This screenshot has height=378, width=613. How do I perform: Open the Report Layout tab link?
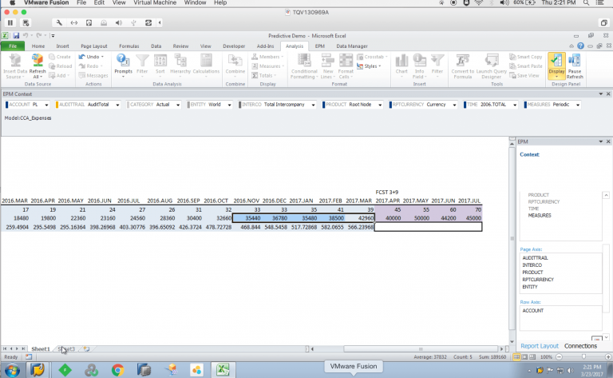540,346
